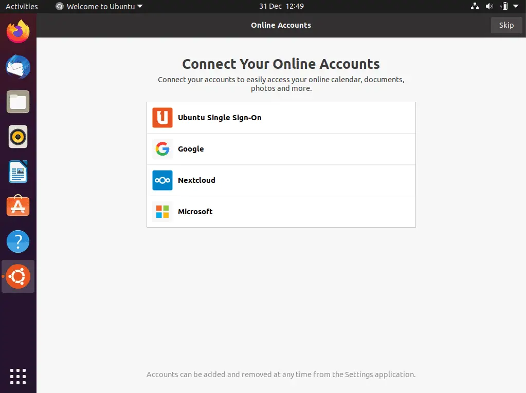The width and height of the screenshot is (526, 393).
Task: Launch Thunderbird Mail from the dock
Action: coord(18,67)
